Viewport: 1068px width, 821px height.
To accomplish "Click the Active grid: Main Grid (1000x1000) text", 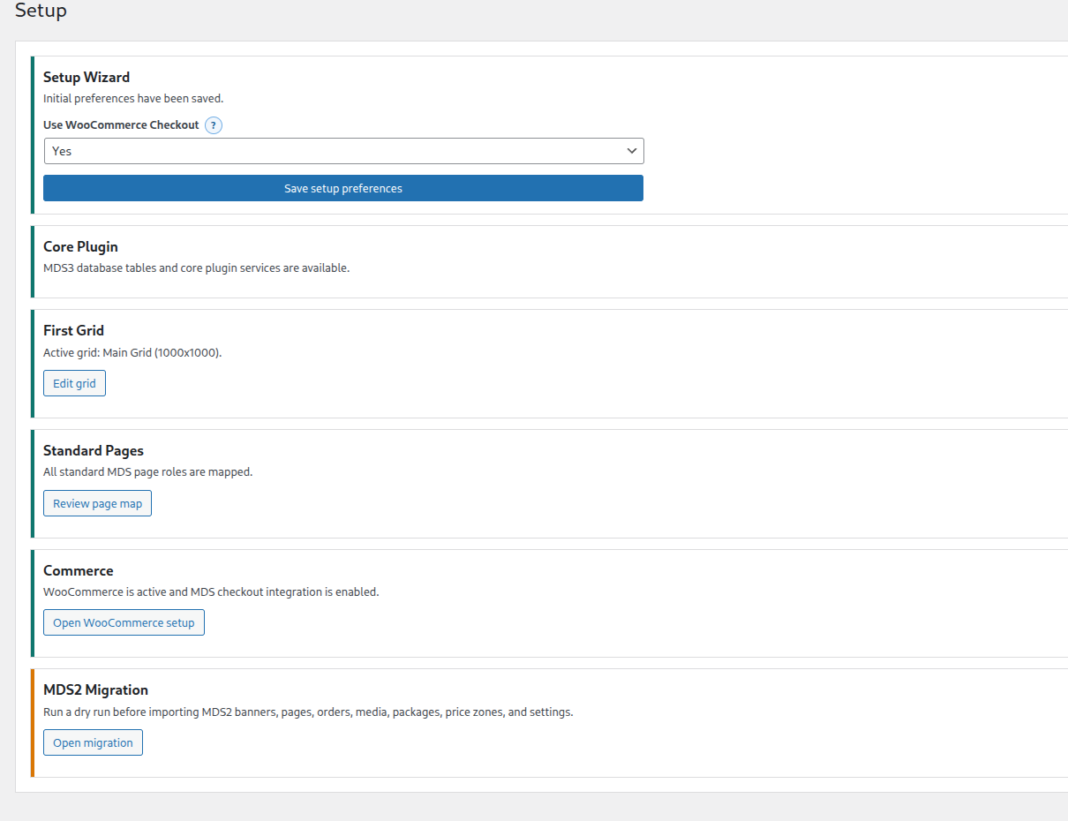I will point(132,352).
